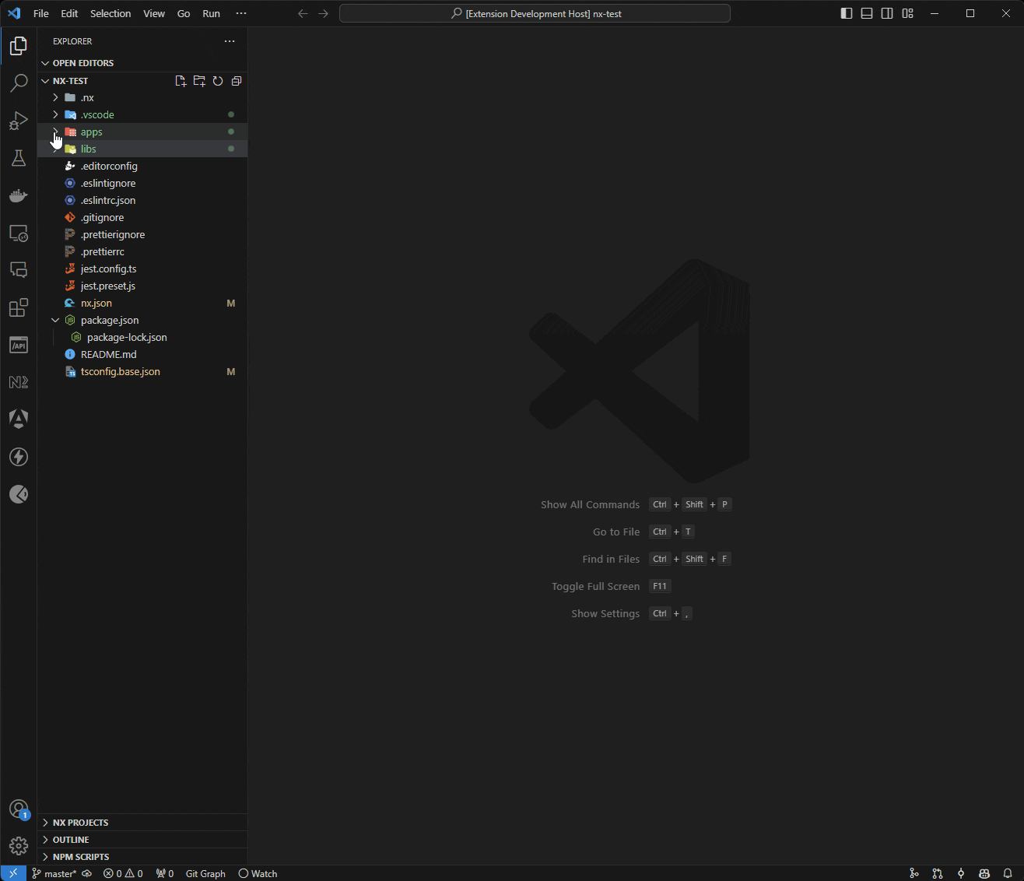Open the Run and Debug view
This screenshot has height=881, width=1024.
point(19,121)
